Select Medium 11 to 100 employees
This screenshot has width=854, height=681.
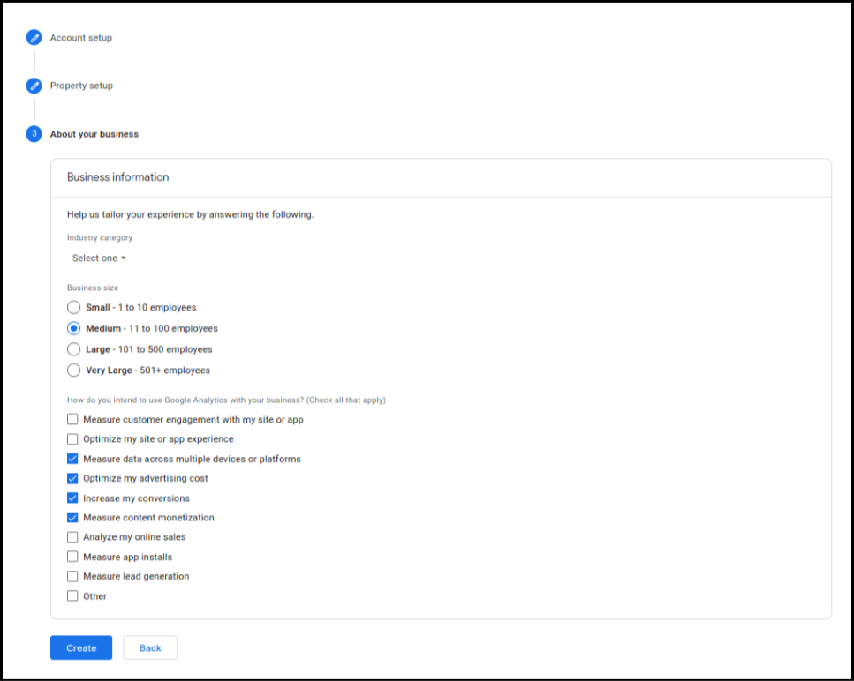click(73, 328)
